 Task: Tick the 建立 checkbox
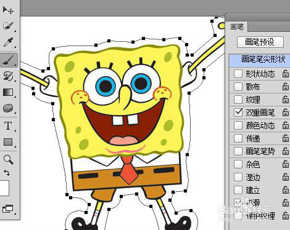(x=238, y=190)
